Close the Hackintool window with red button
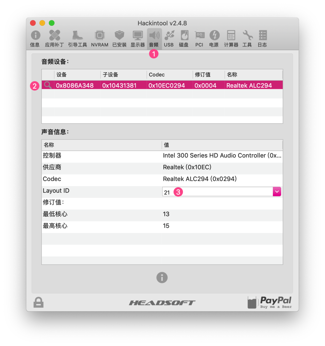The width and height of the screenshot is (325, 346). 33,23
